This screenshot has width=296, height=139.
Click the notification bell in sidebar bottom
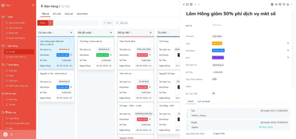point(12,134)
